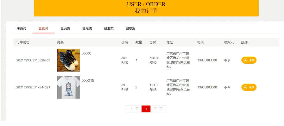The width and height of the screenshot is (284, 126).
Task: Click address of T-shirt order row
Action: point(178,87)
